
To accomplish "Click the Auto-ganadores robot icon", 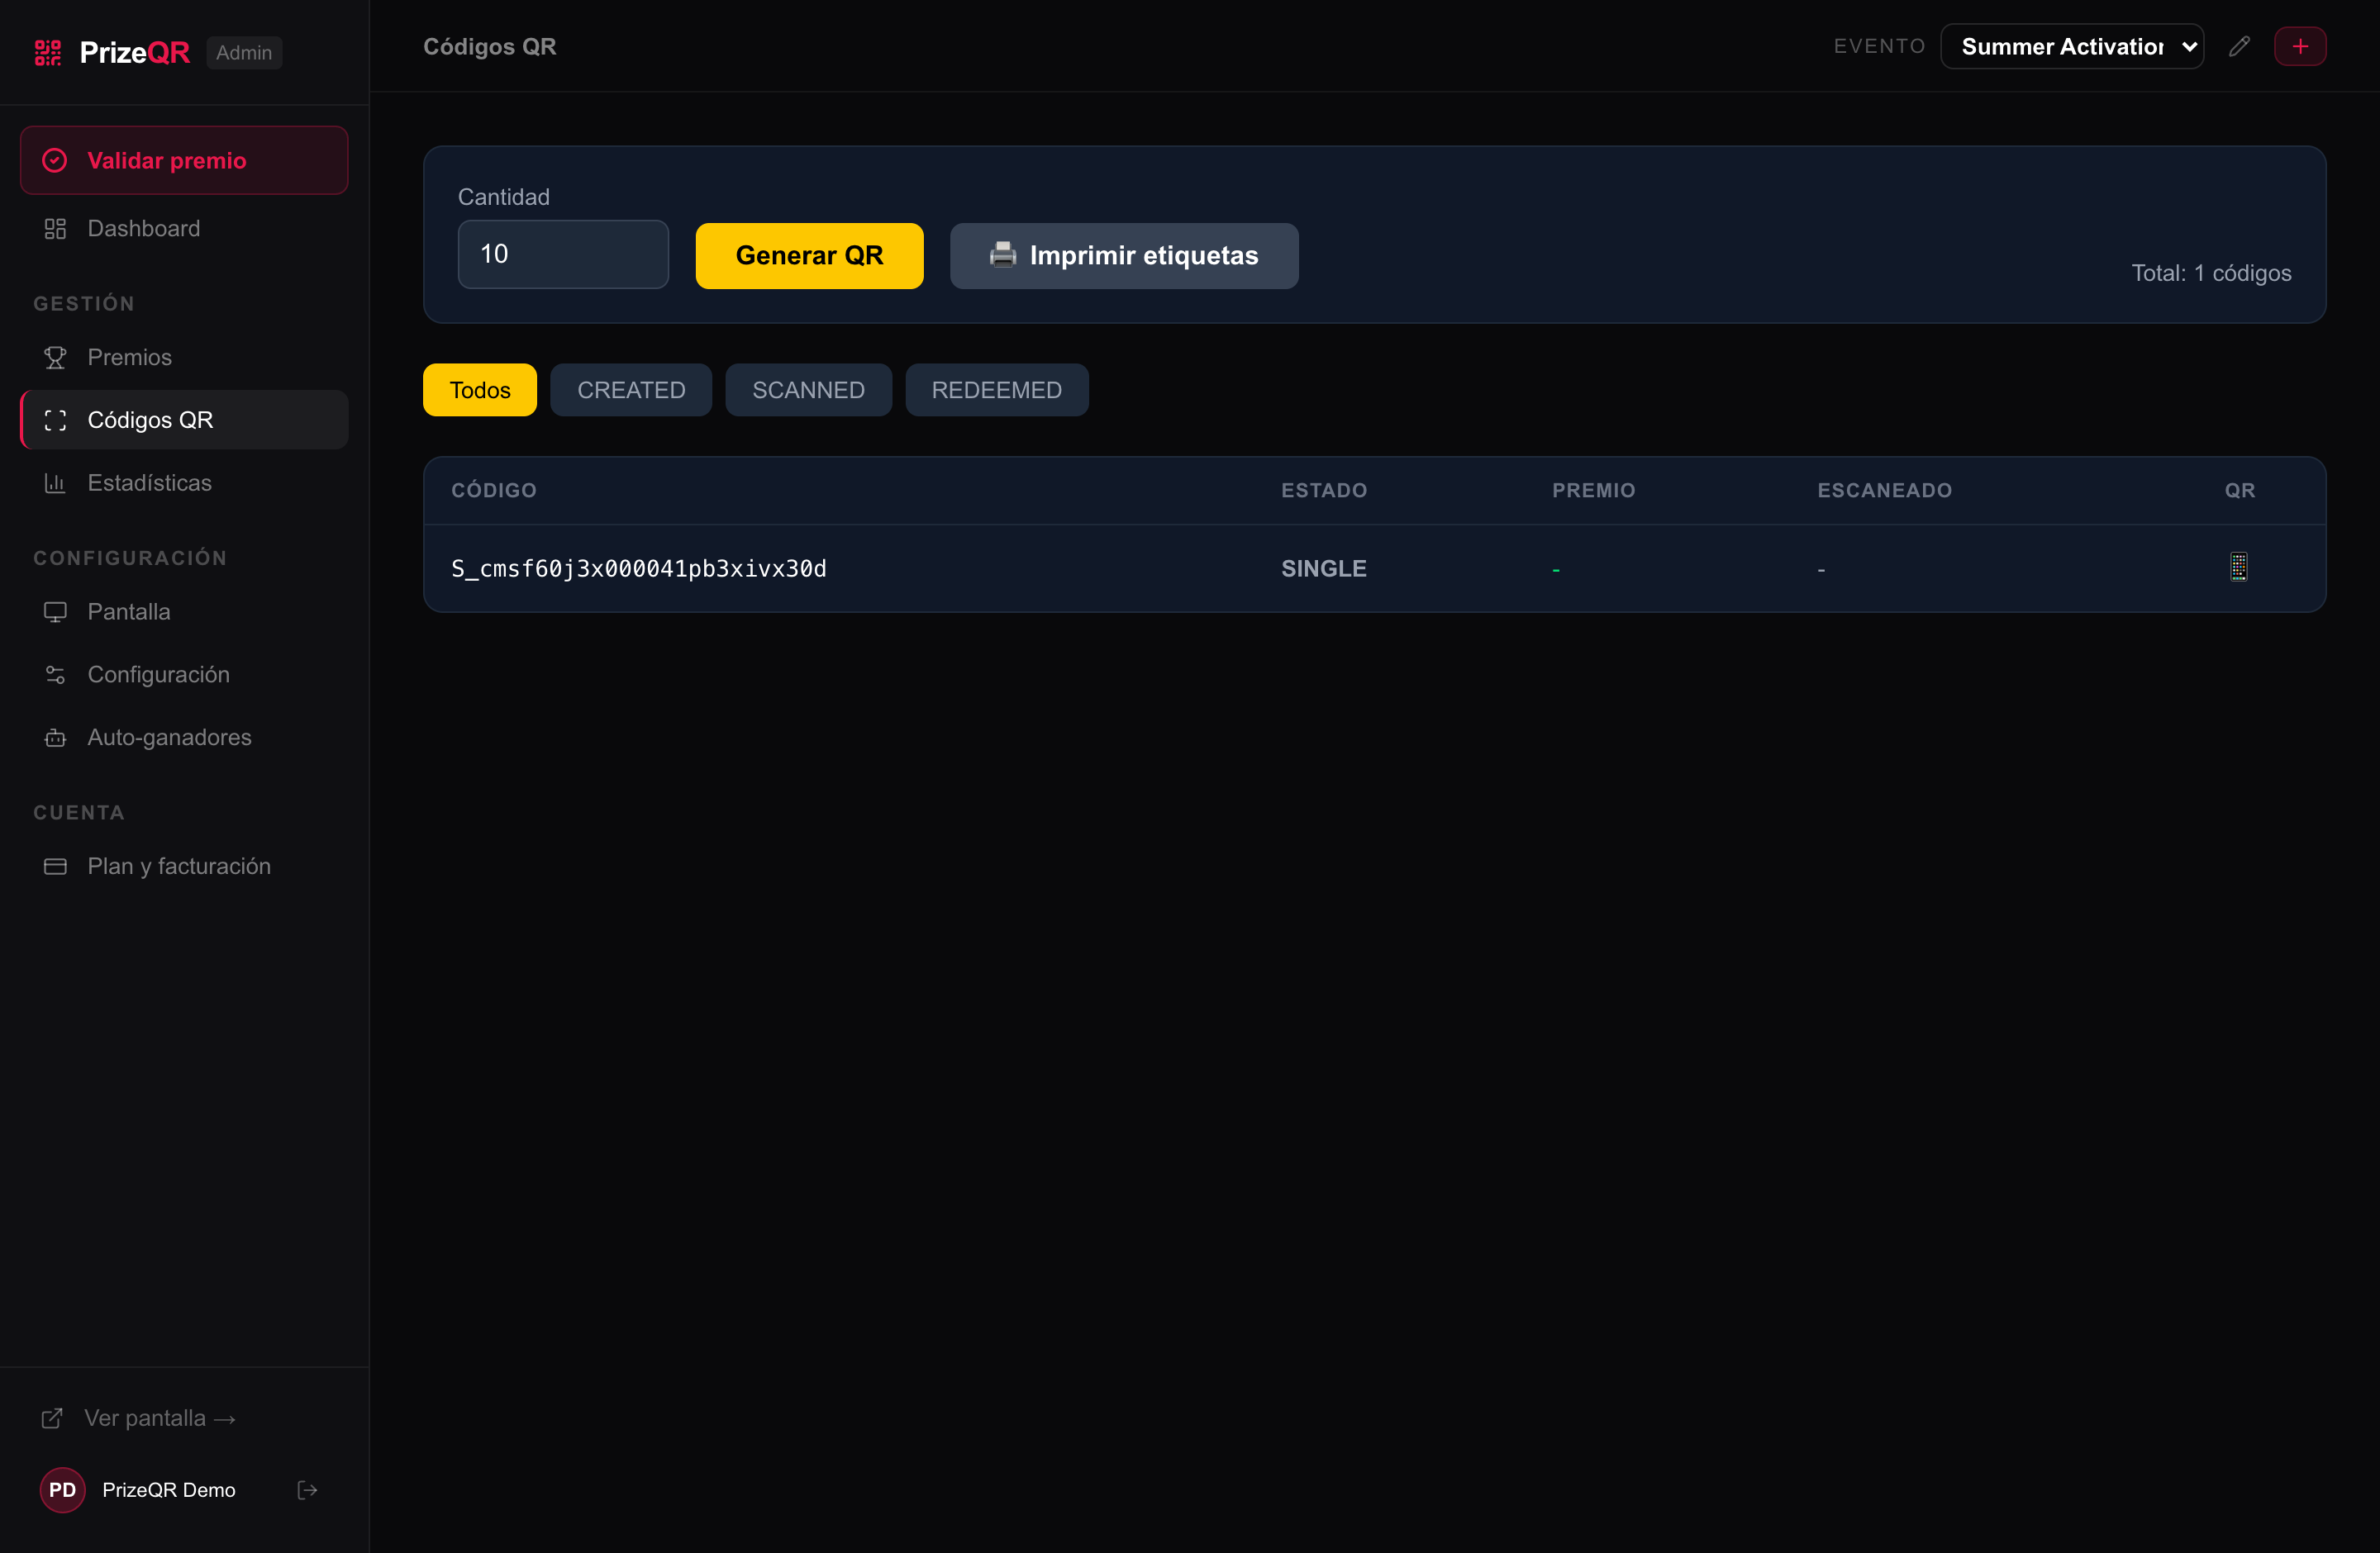I will point(55,738).
